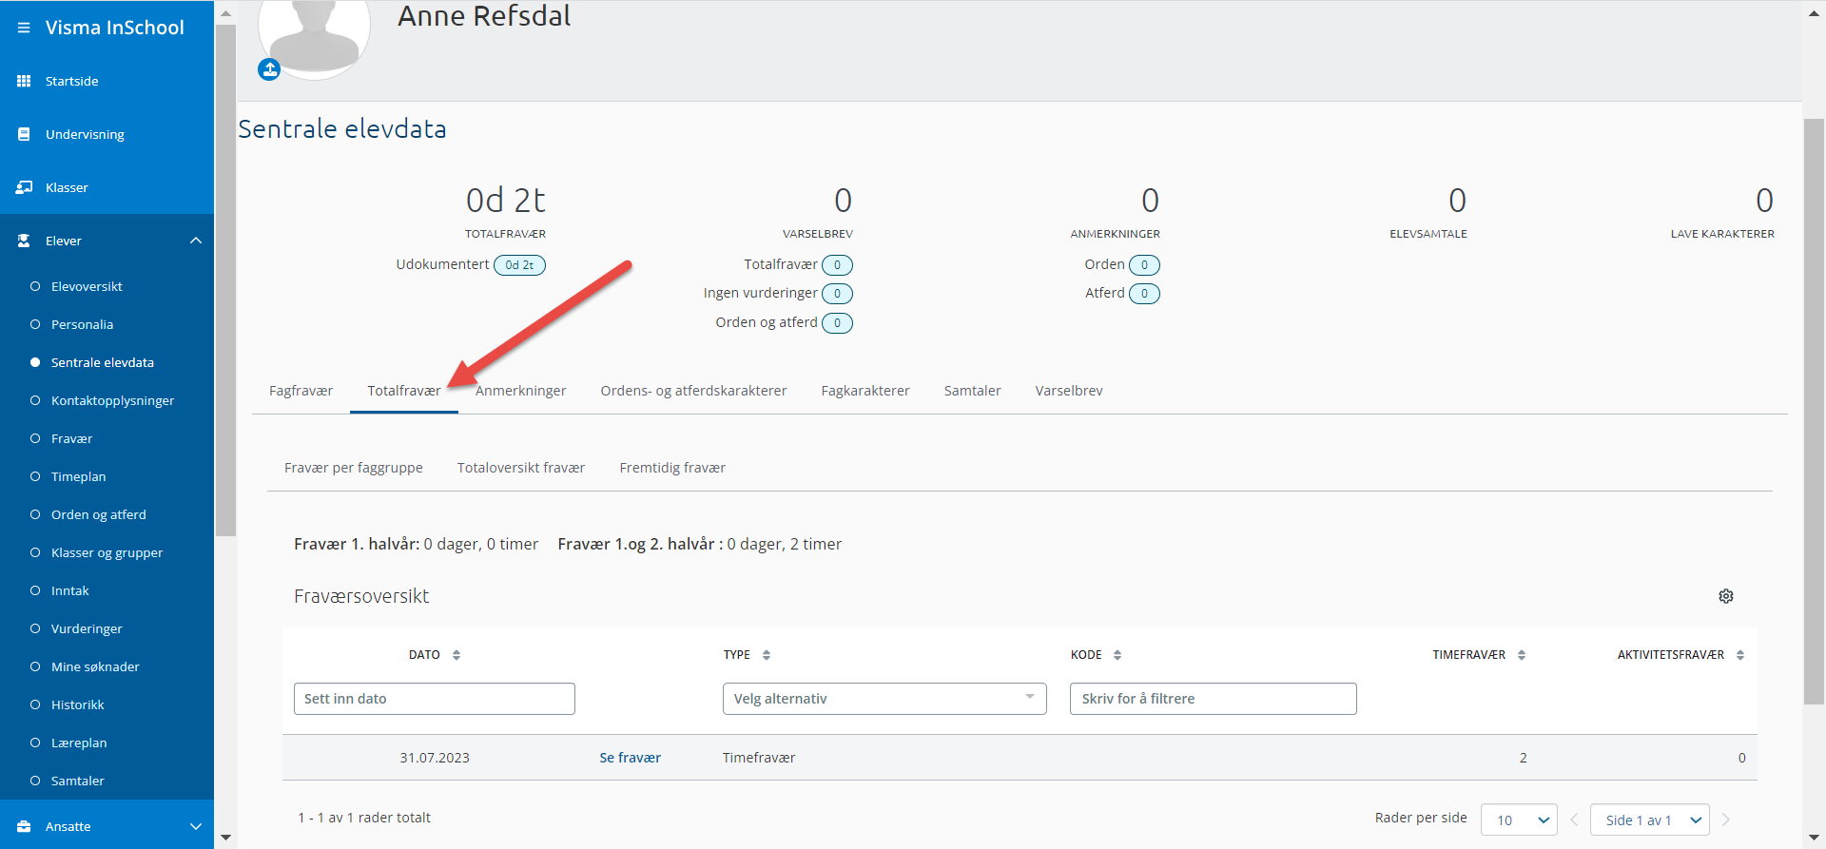This screenshot has height=849, width=1826.
Task: Upload profile photo via blue icon
Action: (x=269, y=69)
